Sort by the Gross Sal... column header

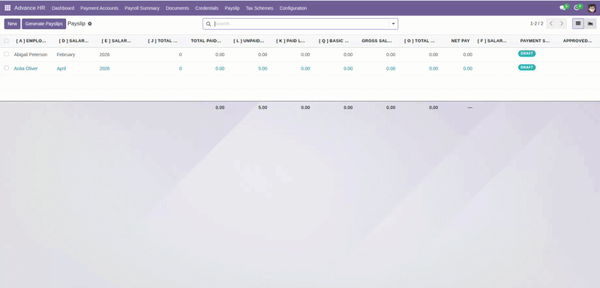point(376,41)
